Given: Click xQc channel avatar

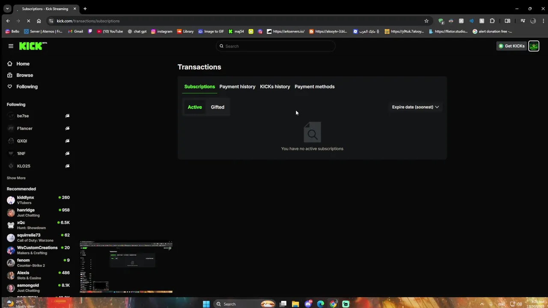Looking at the screenshot, I should click(x=11, y=225).
